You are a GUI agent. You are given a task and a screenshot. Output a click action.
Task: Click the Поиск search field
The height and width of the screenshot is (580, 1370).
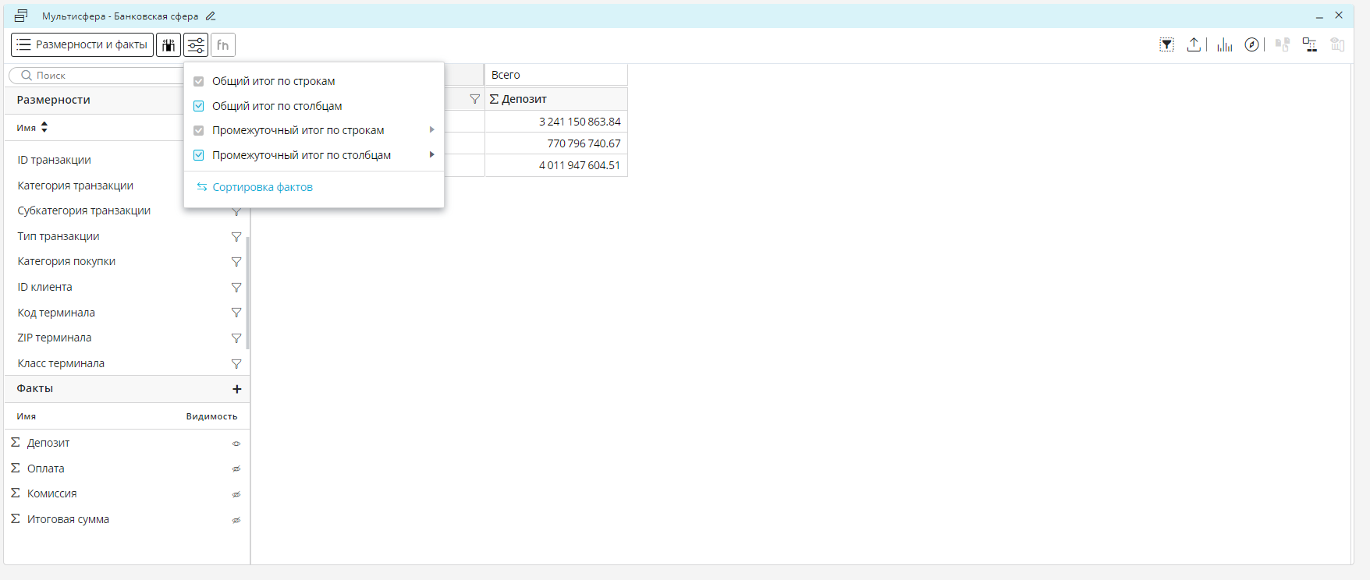point(101,76)
